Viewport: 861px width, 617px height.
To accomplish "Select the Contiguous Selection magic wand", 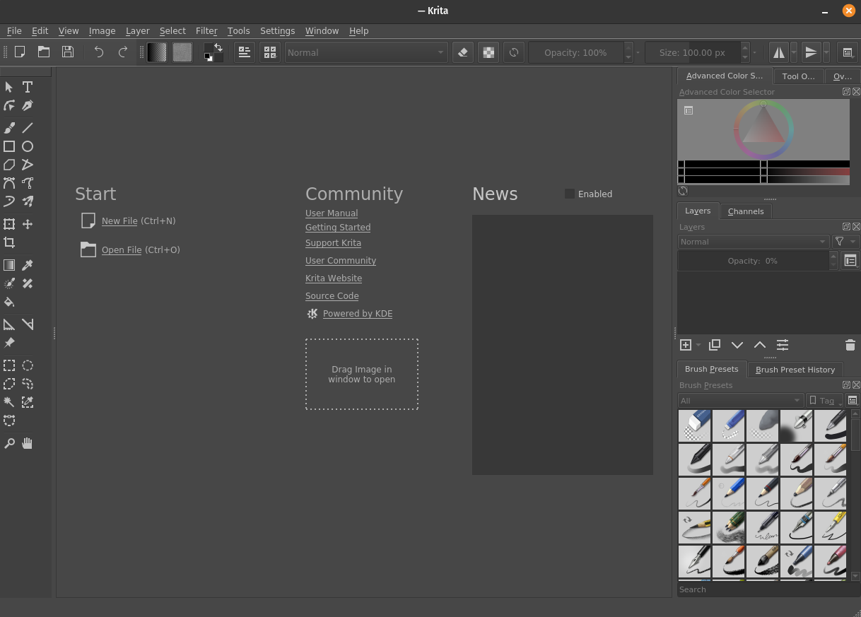I will [x=9, y=402].
